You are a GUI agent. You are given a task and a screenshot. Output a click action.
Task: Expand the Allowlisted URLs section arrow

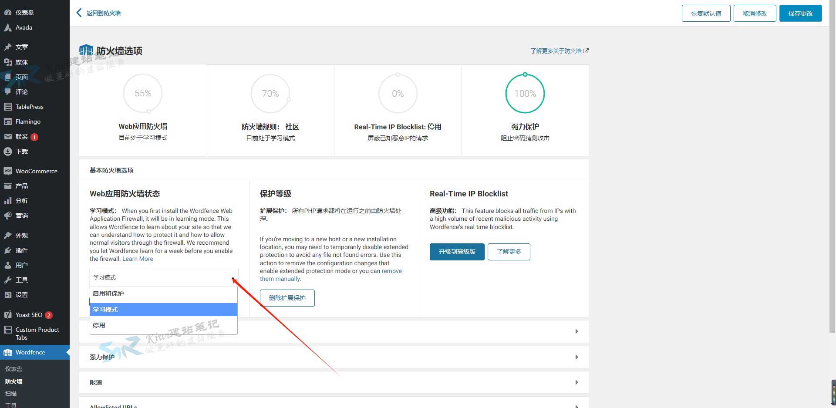(x=576, y=406)
